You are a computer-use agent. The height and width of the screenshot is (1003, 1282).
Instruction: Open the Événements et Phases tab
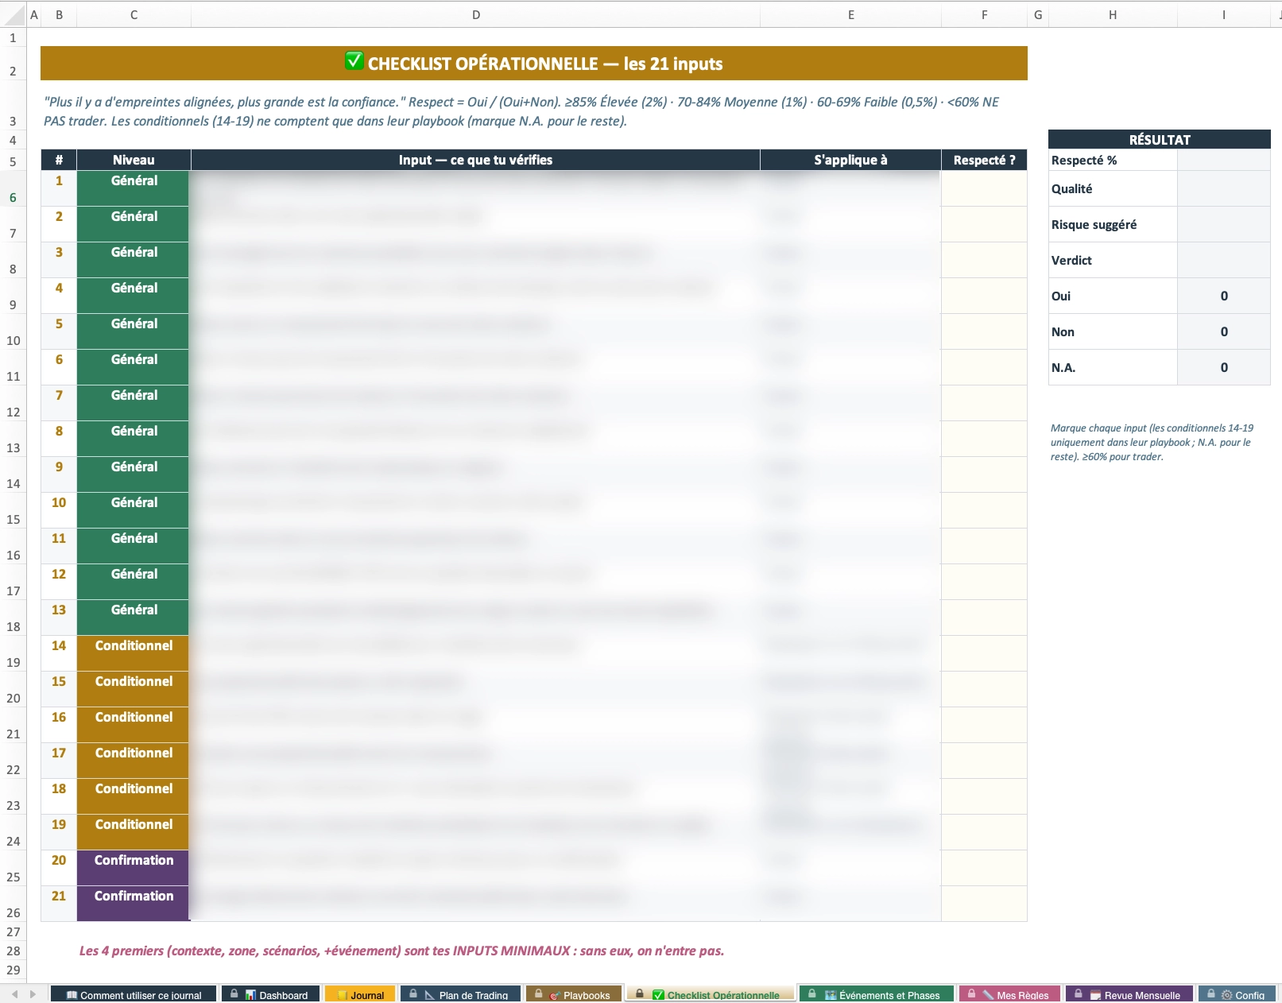click(x=877, y=995)
